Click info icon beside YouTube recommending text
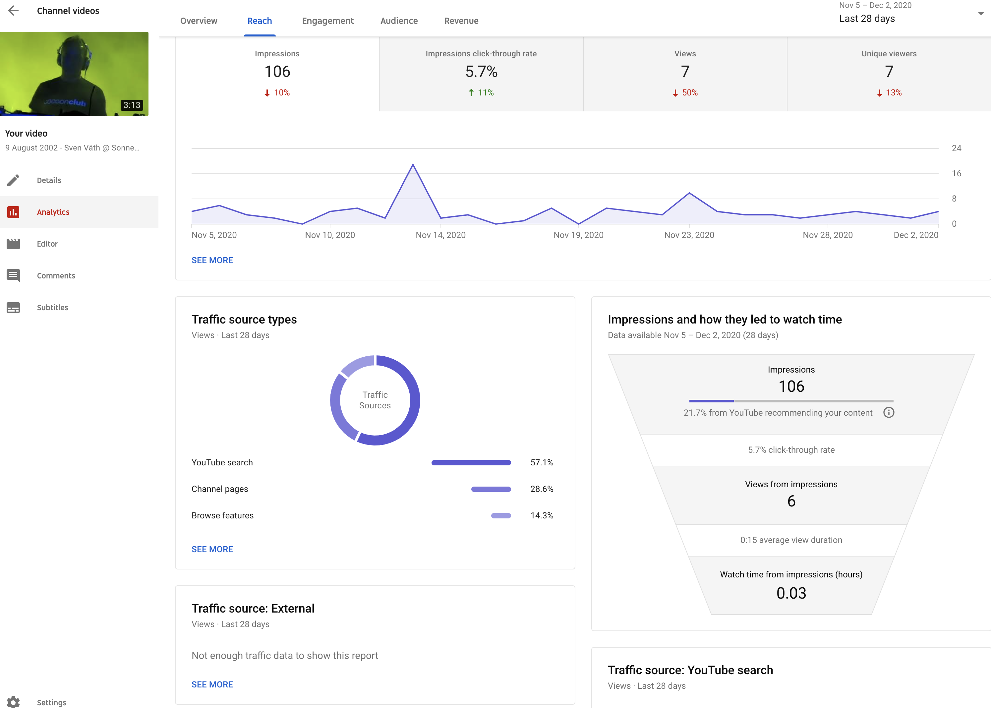Screen dimensions: 991x708 pos(889,412)
